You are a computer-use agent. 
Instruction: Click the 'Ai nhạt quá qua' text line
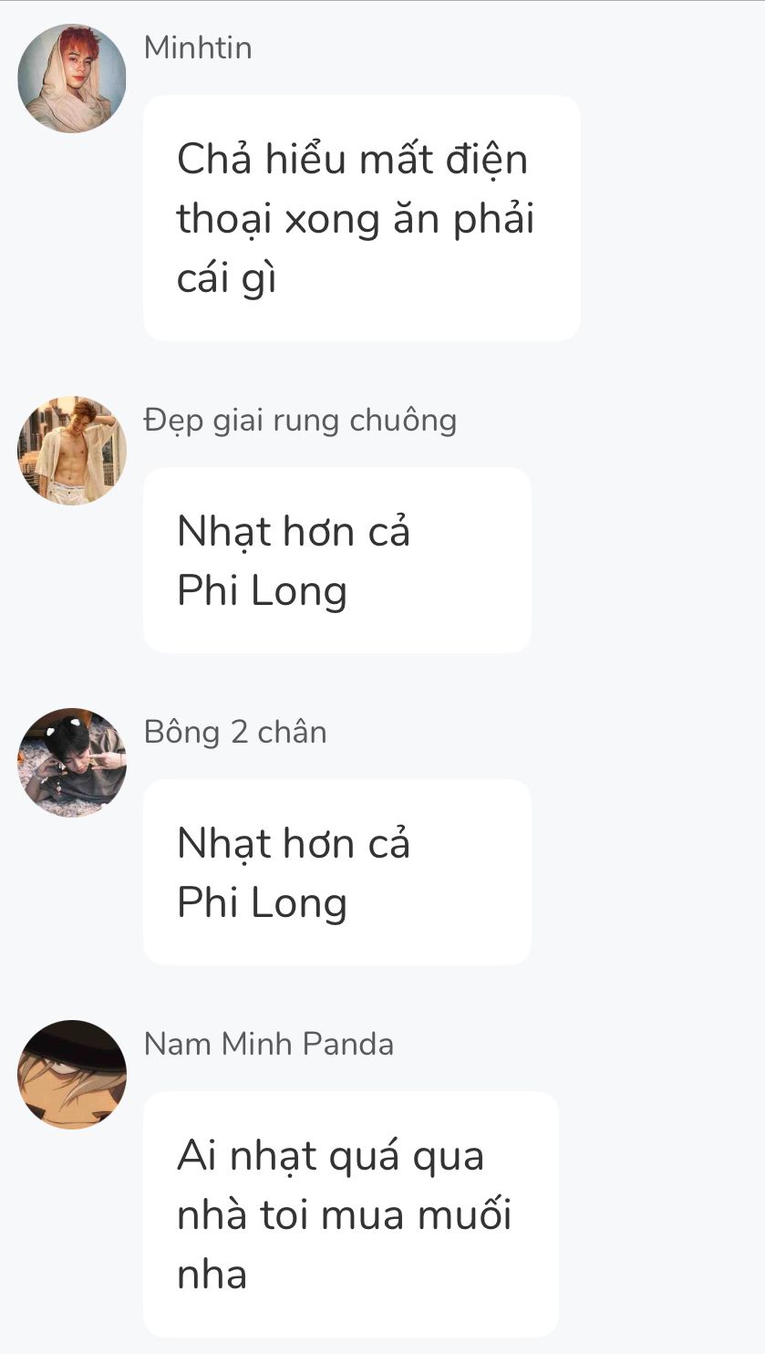331,1156
